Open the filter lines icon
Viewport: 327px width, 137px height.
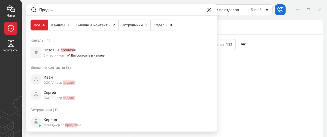click(x=243, y=45)
